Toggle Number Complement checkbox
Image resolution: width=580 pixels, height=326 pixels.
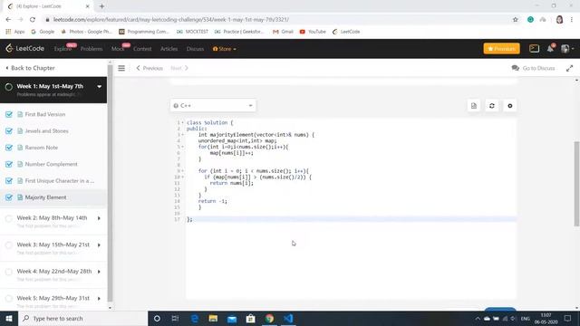point(9,164)
